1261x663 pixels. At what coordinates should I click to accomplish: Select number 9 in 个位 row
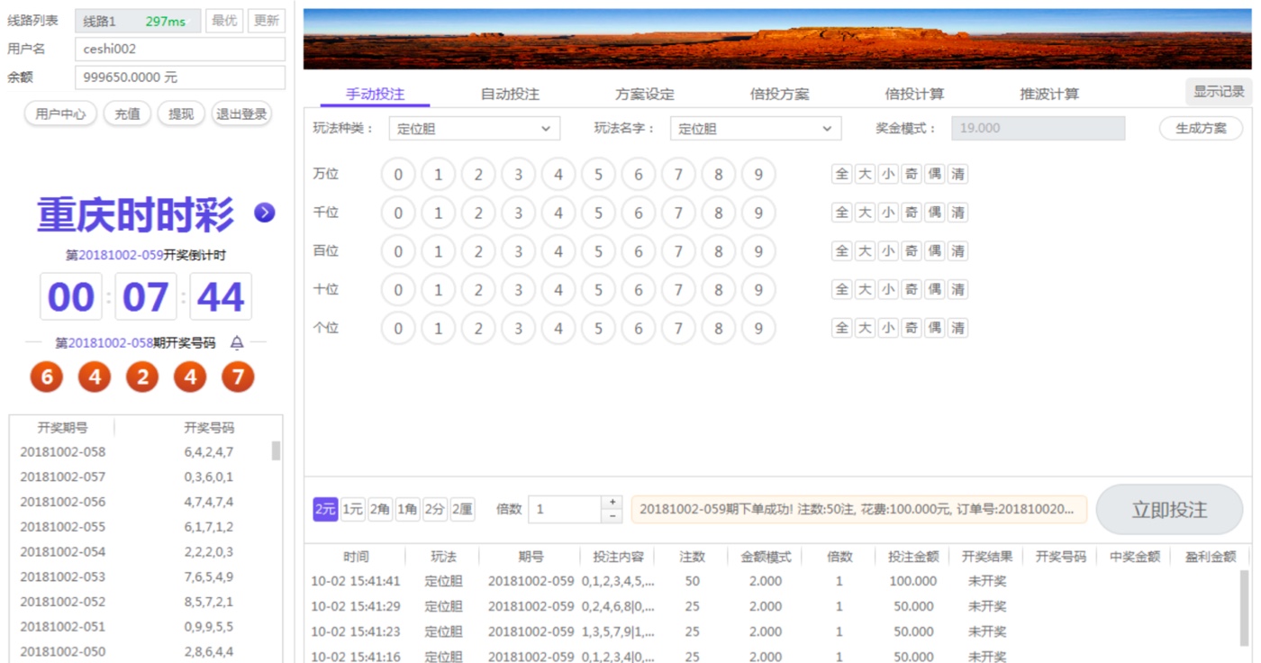coord(758,329)
